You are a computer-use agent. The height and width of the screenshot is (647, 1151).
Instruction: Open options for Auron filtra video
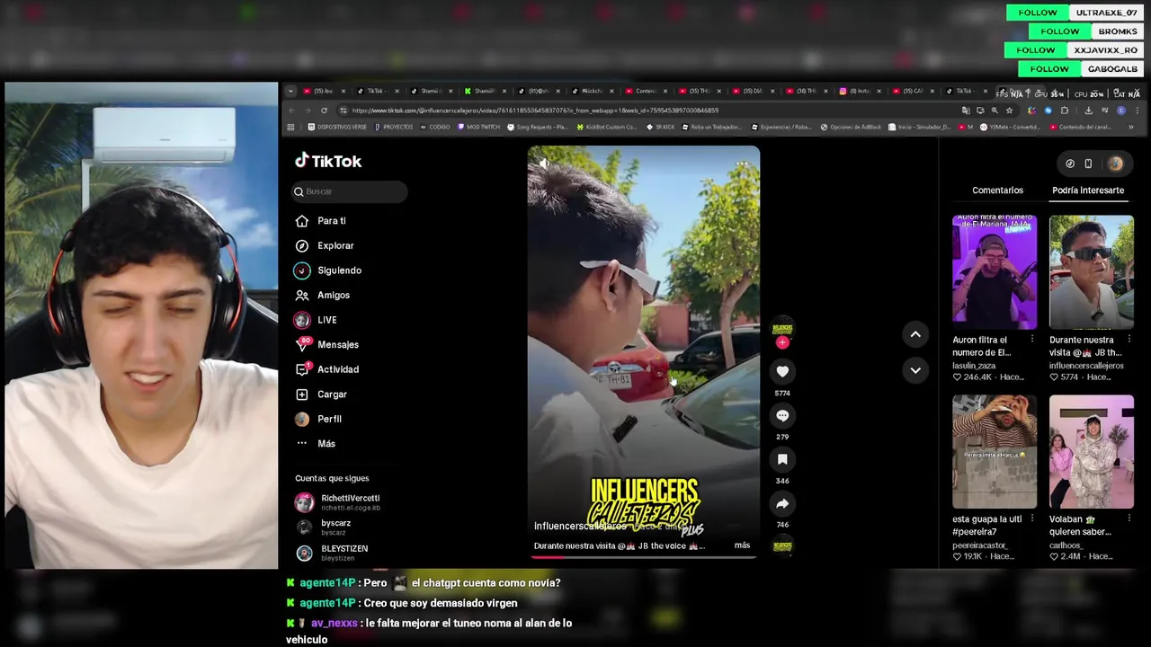point(1032,340)
